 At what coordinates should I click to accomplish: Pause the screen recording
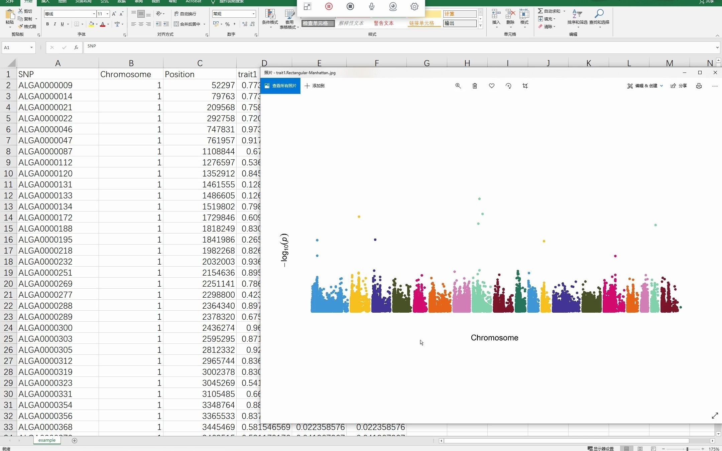[x=329, y=6]
